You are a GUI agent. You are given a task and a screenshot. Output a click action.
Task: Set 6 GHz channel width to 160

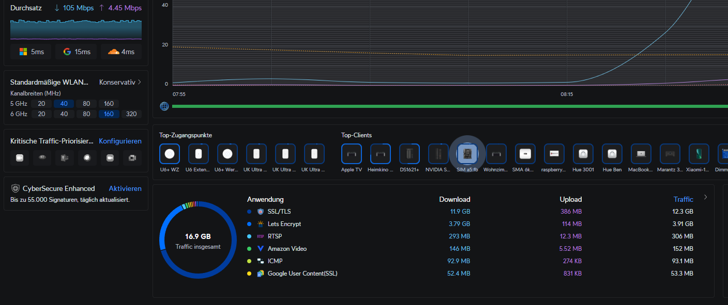coord(109,114)
